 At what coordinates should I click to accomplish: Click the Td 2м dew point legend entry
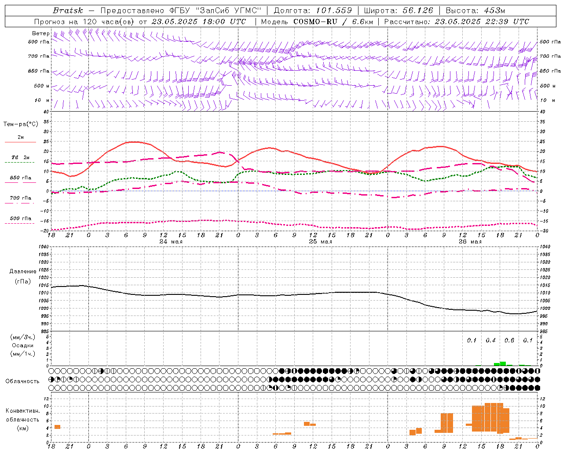tap(21, 157)
